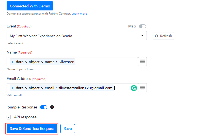This screenshot has height=137, width=200.
Task: Open the Email Address mapping menu icon
Action: (142, 88)
